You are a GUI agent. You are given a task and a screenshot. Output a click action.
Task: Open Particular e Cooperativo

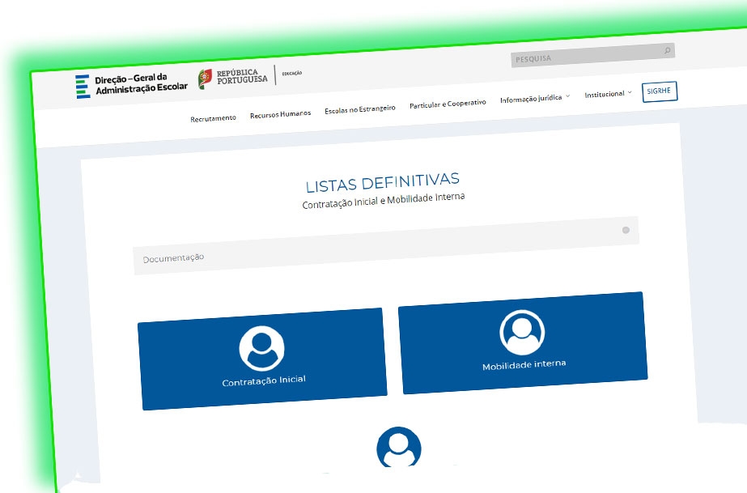pyautogui.click(x=448, y=103)
